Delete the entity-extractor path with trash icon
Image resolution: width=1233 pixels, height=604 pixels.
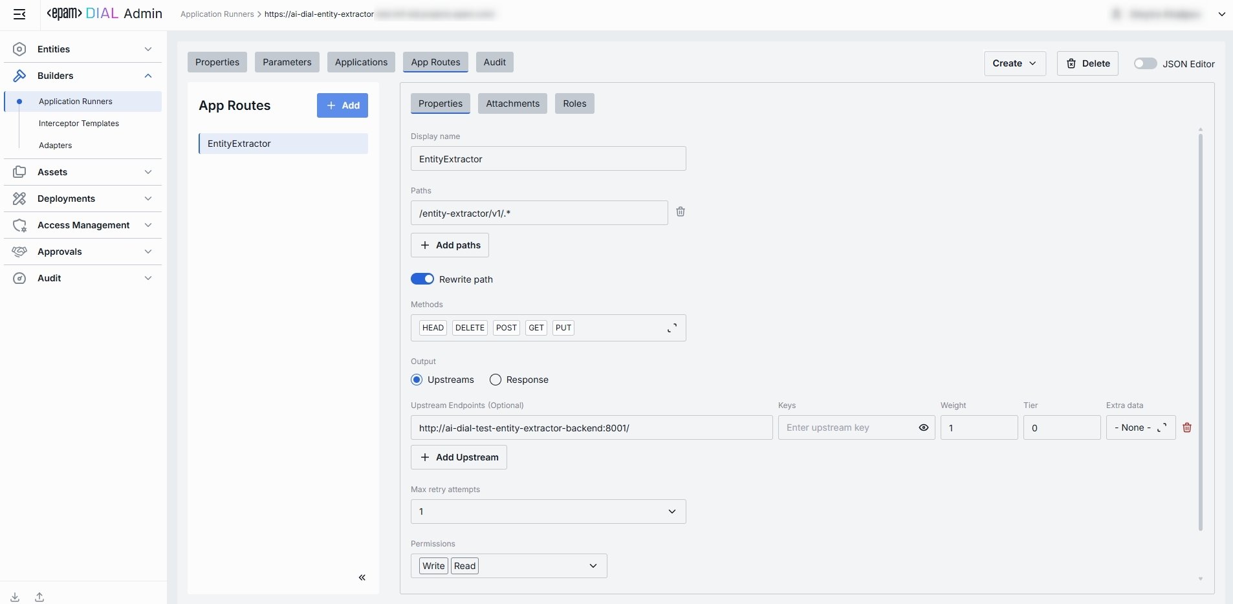tap(681, 212)
